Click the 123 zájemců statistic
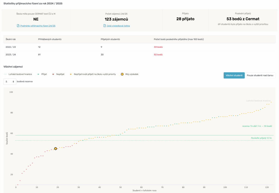 116,19
